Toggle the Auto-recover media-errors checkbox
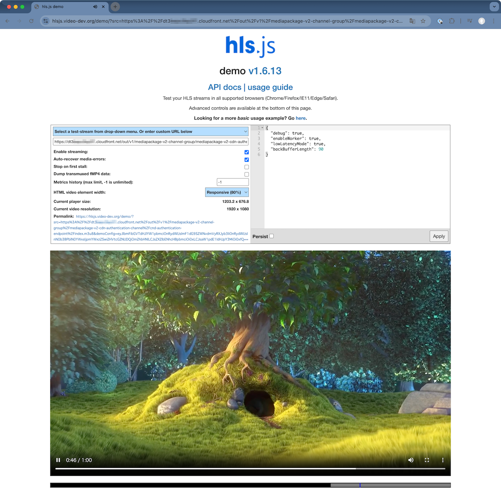The image size is (501, 502). [246, 160]
